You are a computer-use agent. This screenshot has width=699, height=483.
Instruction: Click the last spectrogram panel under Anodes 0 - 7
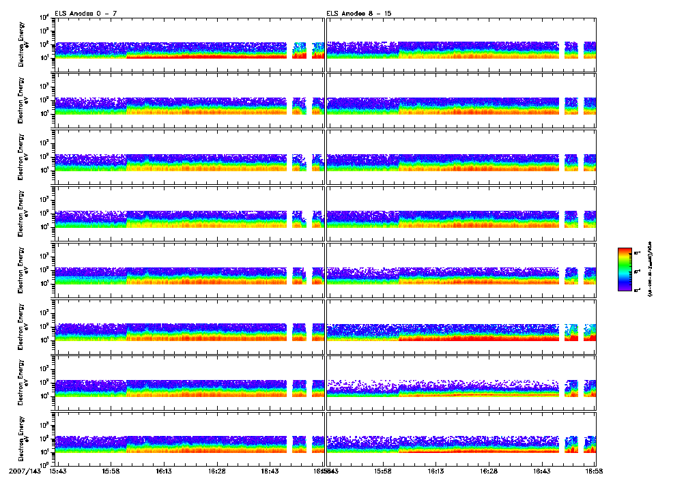[190, 439]
